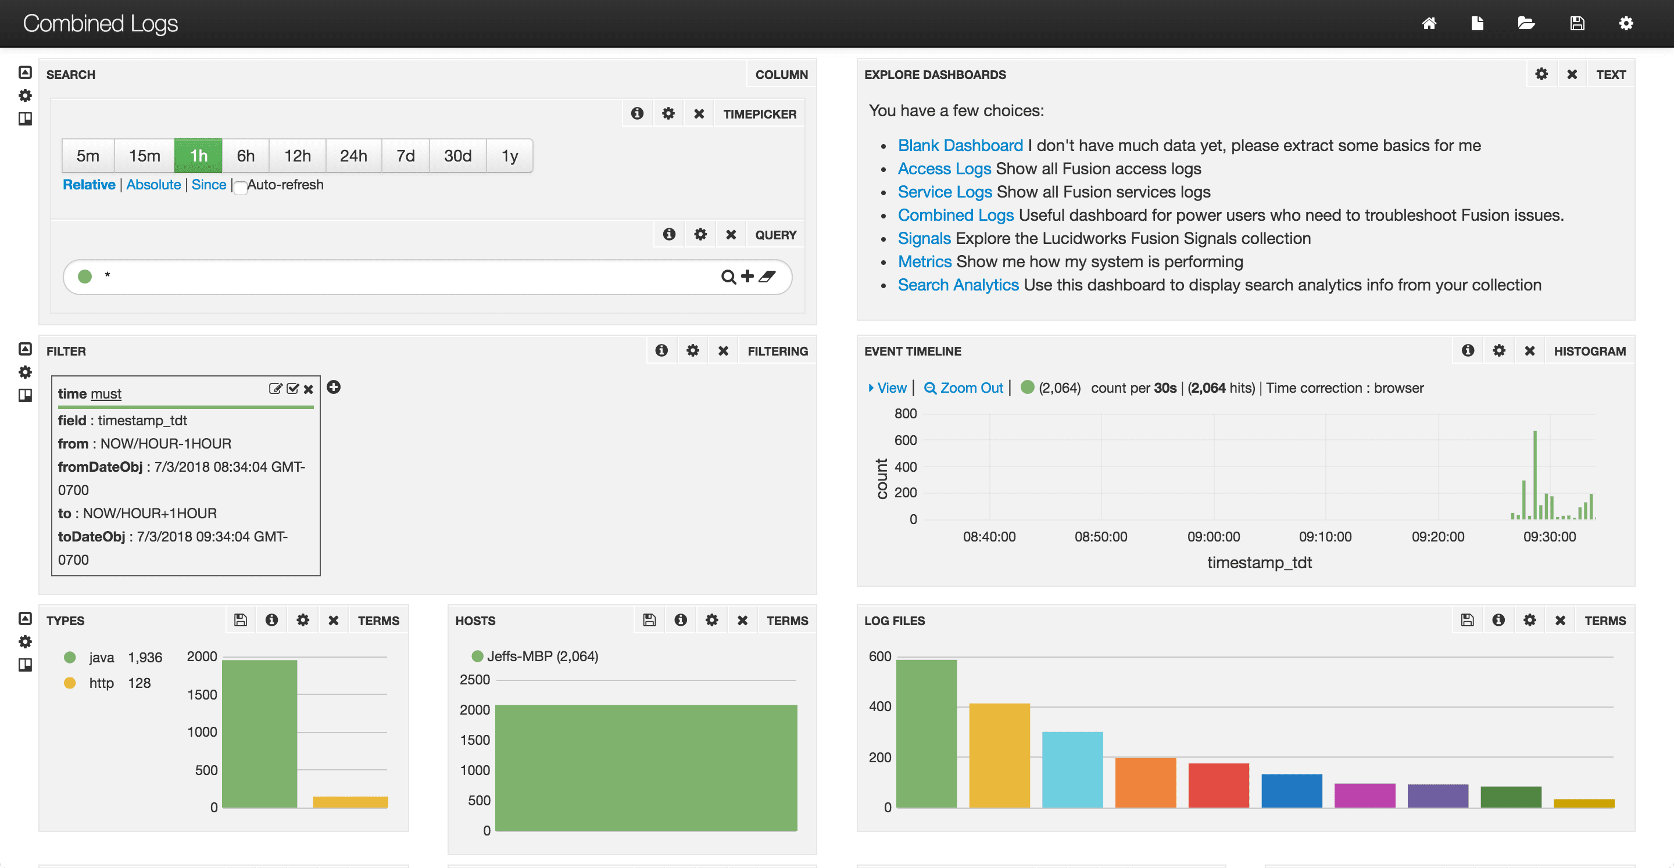
Task: Select the 15m time range
Action: 144,156
